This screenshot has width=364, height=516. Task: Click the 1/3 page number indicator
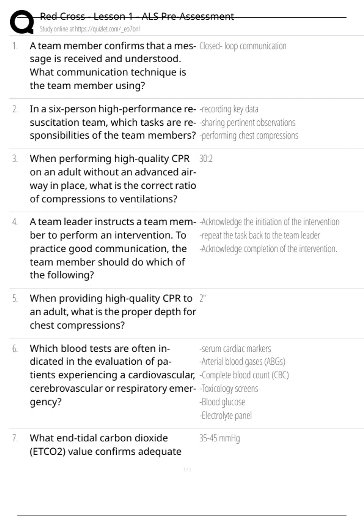[x=187, y=470]
